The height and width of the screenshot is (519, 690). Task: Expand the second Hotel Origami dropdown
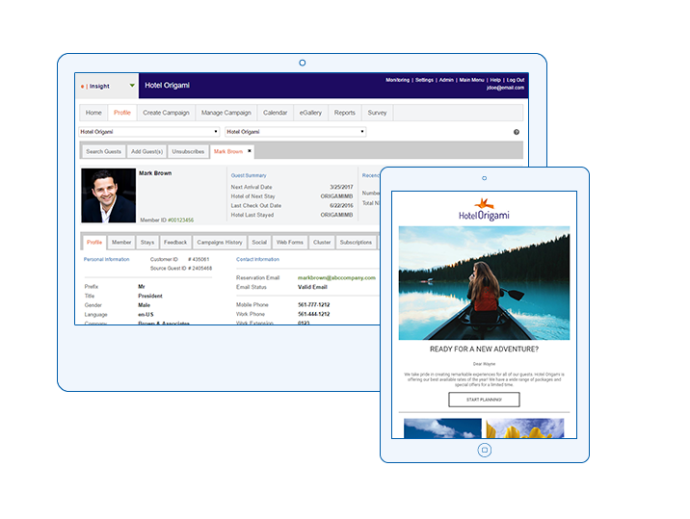point(362,132)
